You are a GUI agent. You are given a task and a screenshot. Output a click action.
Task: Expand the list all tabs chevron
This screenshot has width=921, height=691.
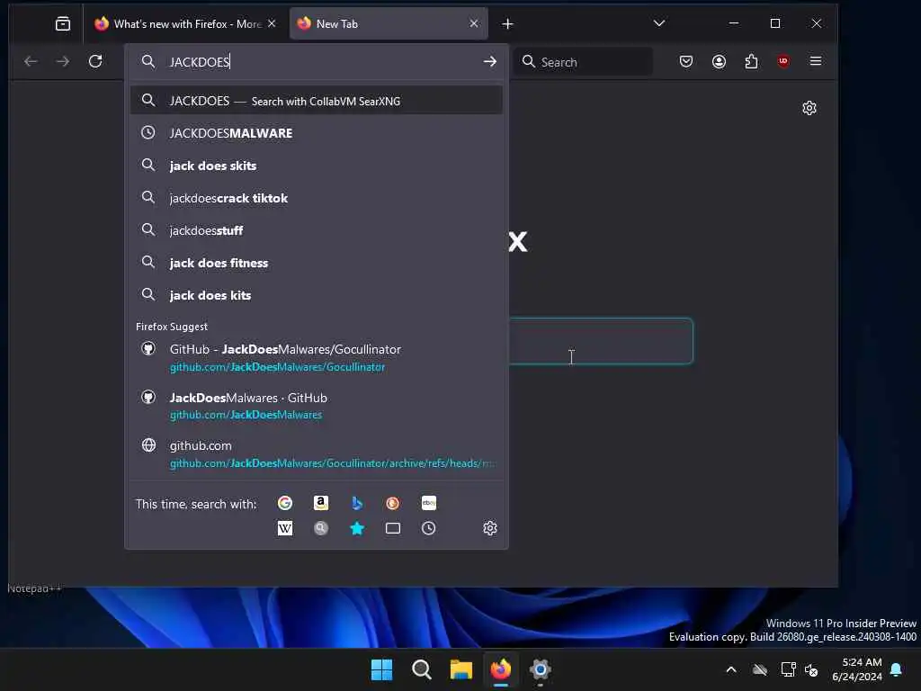click(x=659, y=23)
